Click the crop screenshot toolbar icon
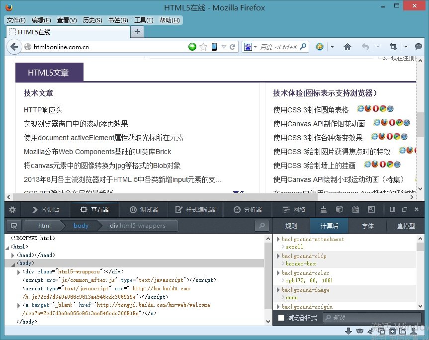The image size is (429, 340). (393, 47)
